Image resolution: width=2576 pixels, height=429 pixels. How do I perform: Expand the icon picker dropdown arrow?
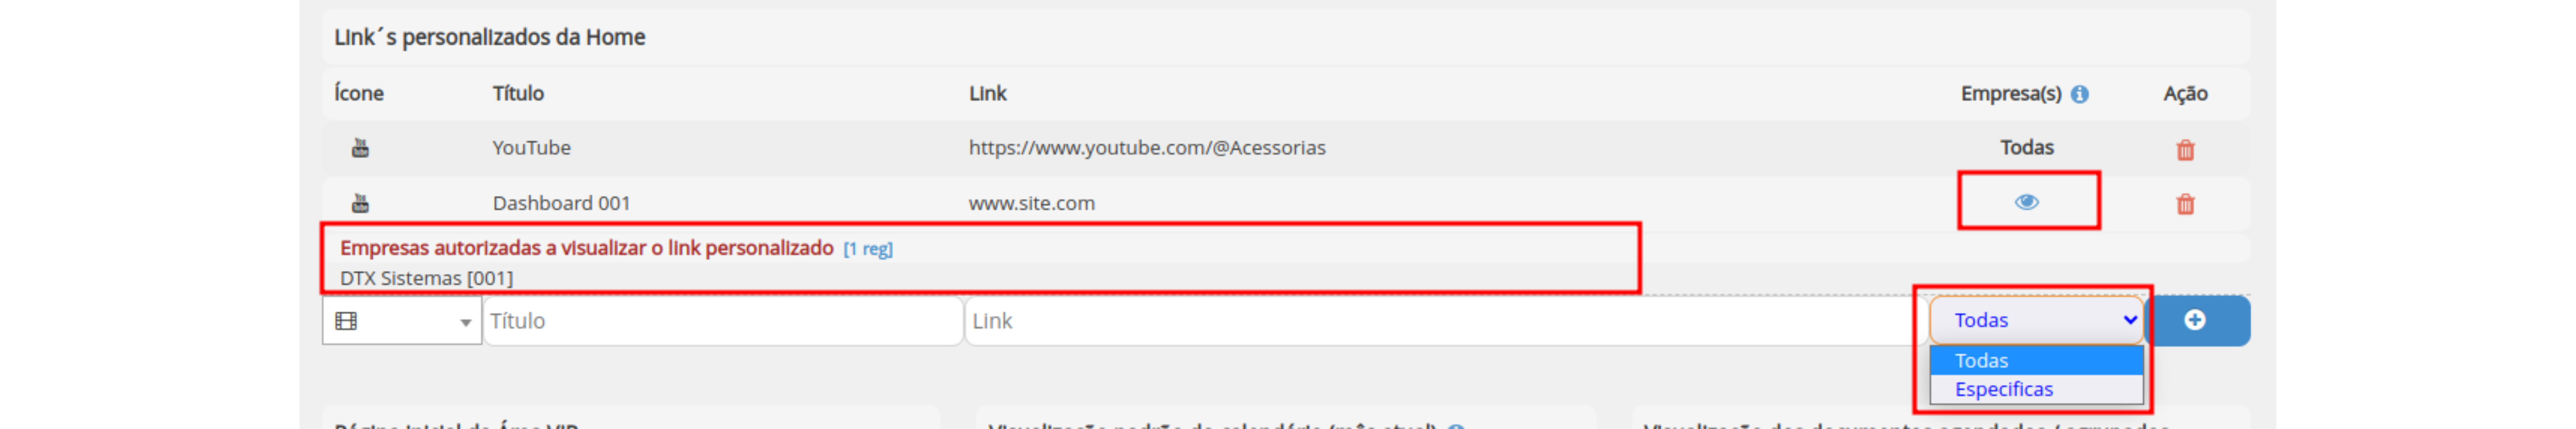pos(465,322)
